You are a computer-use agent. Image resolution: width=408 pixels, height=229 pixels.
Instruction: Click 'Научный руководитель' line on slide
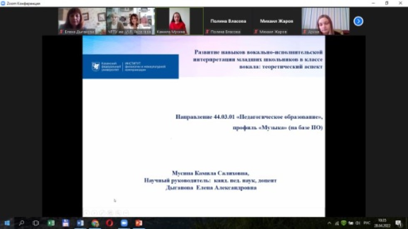210,180
